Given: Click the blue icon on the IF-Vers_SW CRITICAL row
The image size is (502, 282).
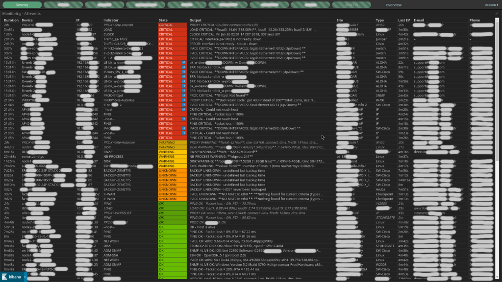Looking at the screenshot, I should [184, 71].
